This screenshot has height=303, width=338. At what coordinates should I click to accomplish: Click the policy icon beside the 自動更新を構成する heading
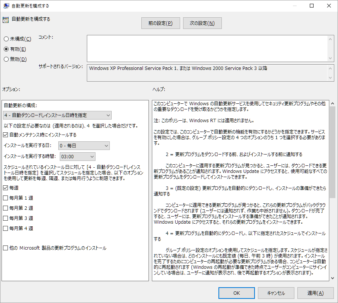click(x=6, y=20)
